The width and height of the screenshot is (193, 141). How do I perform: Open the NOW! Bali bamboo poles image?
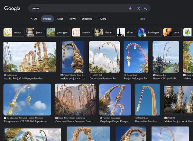coord(104,57)
